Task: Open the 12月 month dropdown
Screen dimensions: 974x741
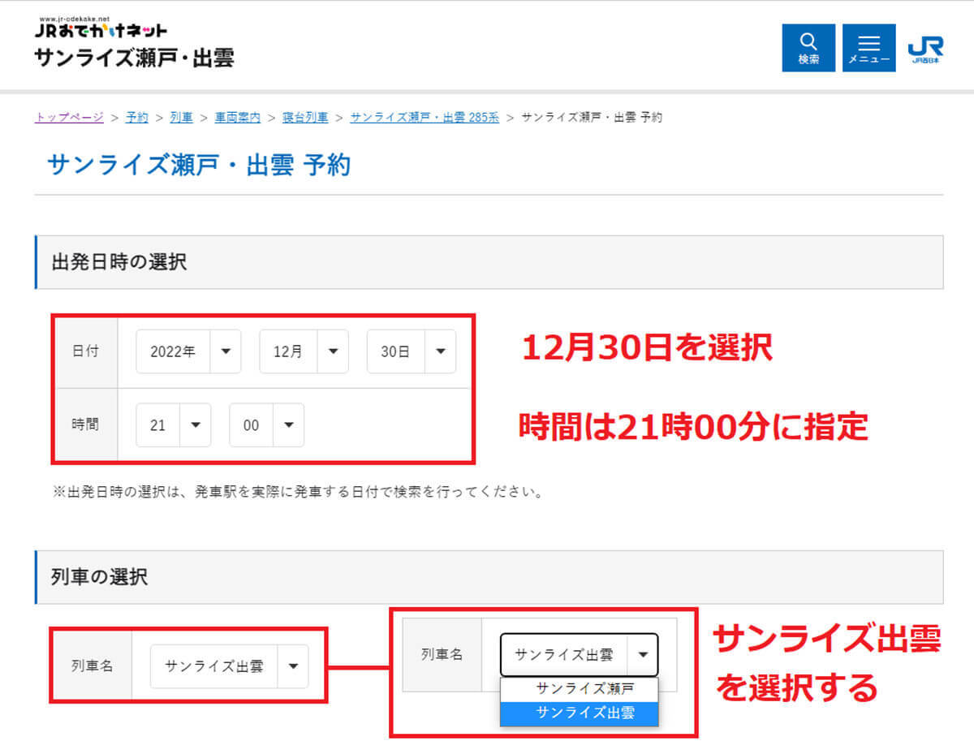Action: [x=304, y=351]
